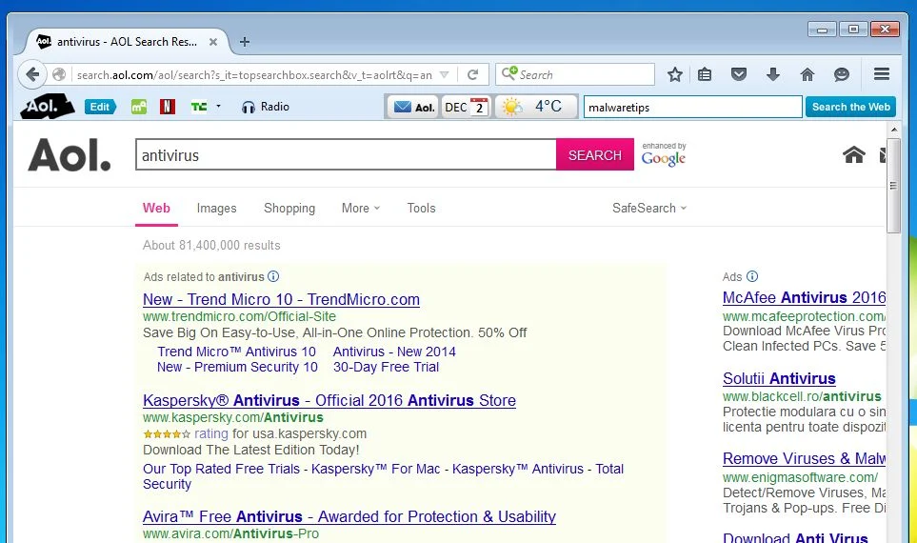Expand the More dropdown
This screenshot has width=917, height=543.
(360, 209)
